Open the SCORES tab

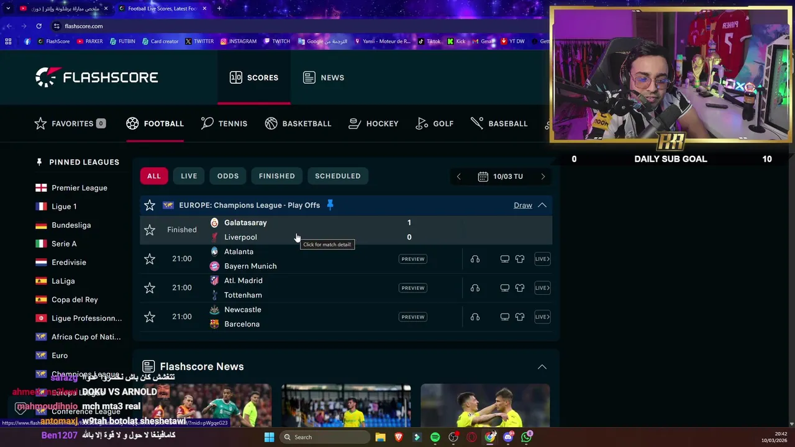[x=254, y=78]
